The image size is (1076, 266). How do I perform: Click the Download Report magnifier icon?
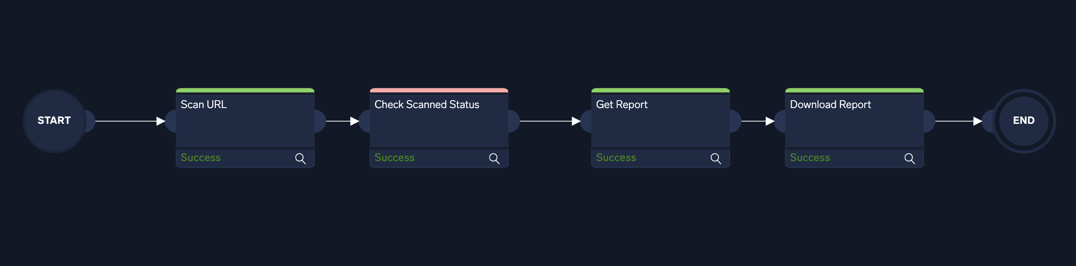point(909,158)
